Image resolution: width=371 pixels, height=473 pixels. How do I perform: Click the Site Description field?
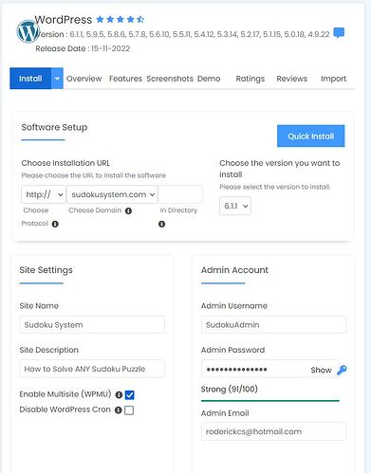coord(92,369)
